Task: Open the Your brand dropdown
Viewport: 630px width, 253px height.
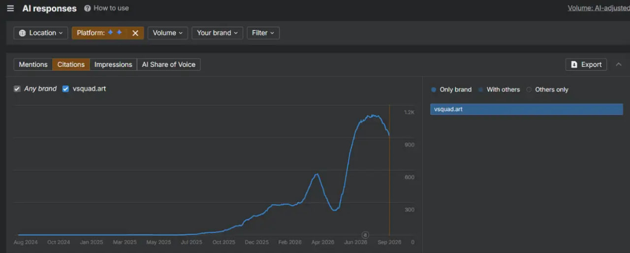Action: point(217,33)
